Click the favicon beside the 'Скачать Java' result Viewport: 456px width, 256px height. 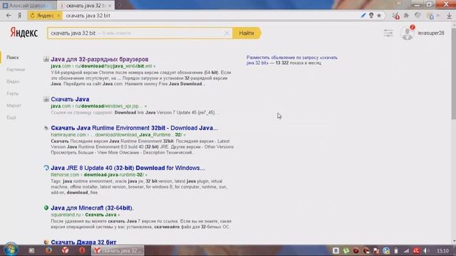(x=46, y=100)
